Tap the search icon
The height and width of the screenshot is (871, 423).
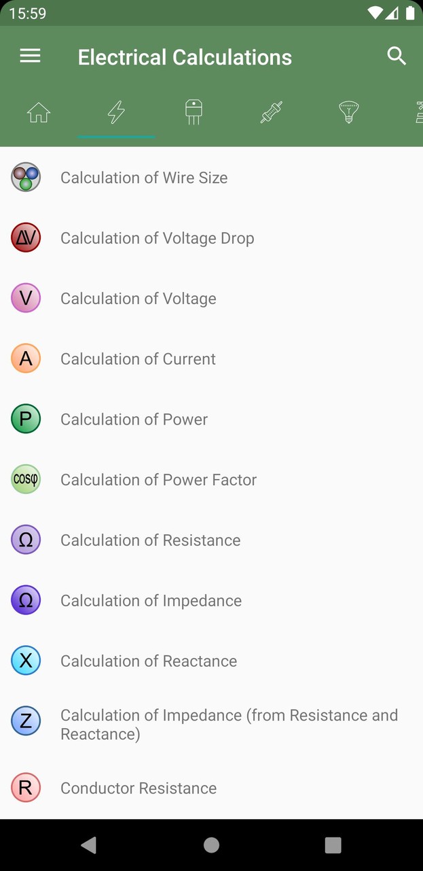[397, 56]
